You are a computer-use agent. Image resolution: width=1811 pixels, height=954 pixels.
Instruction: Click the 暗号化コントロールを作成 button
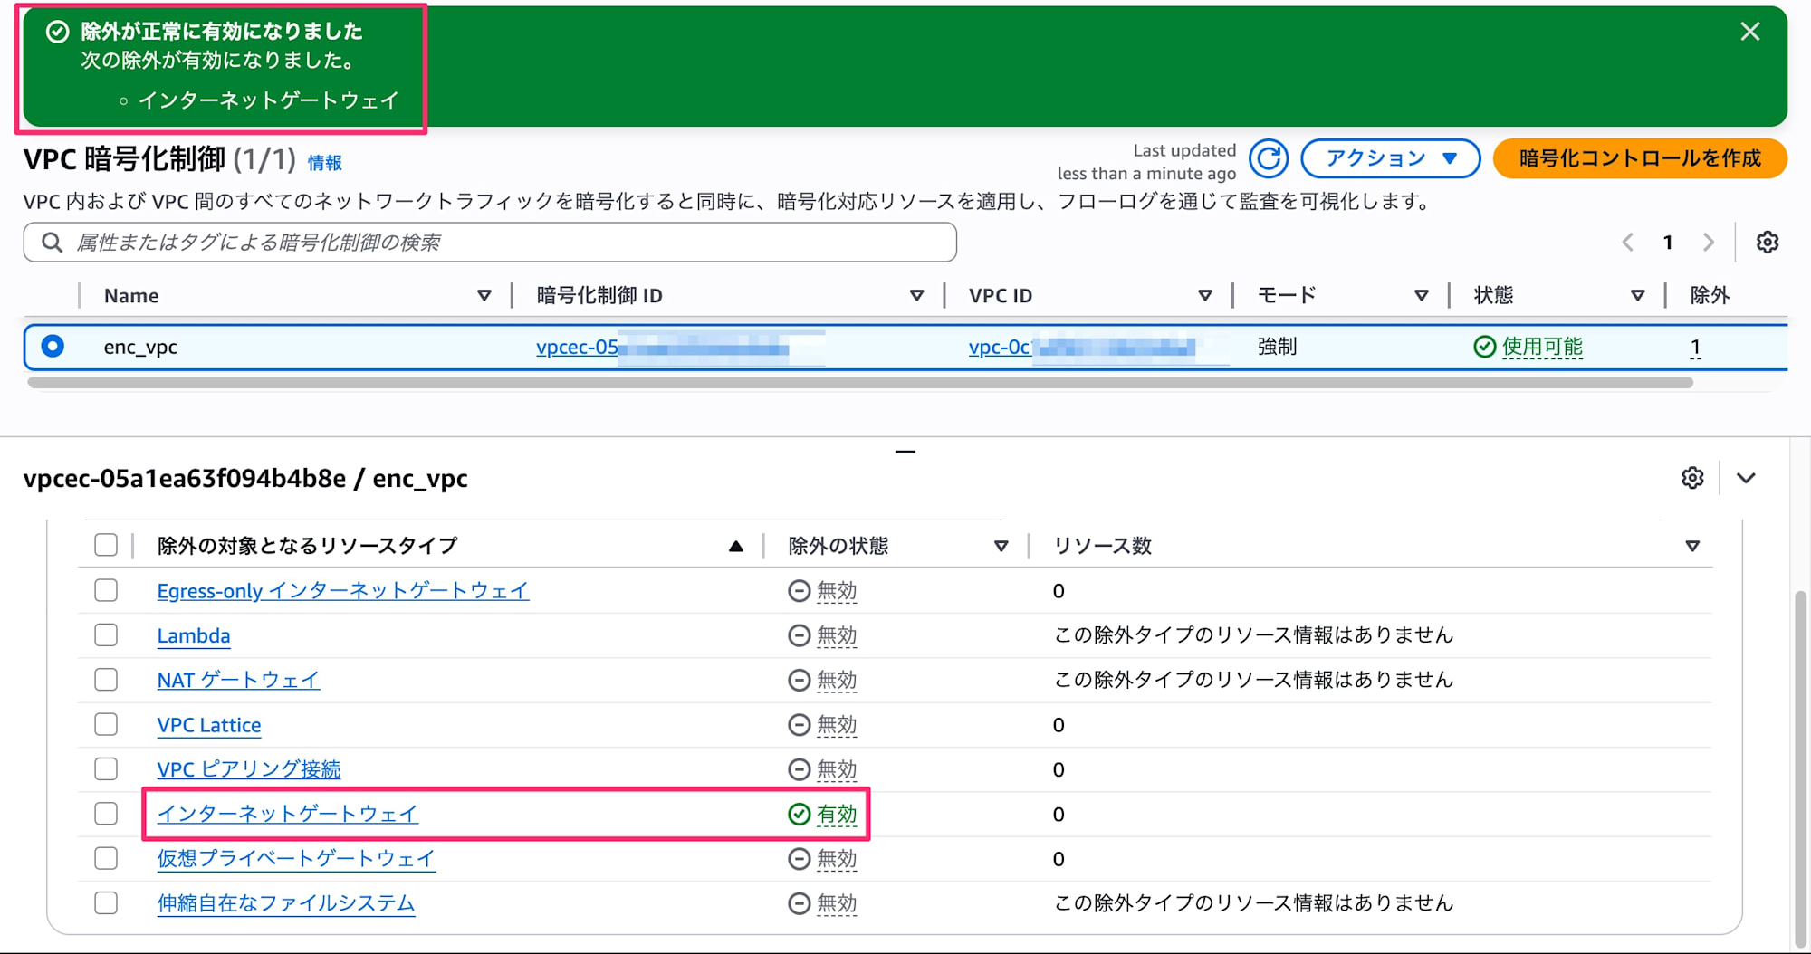pyautogui.click(x=1639, y=157)
